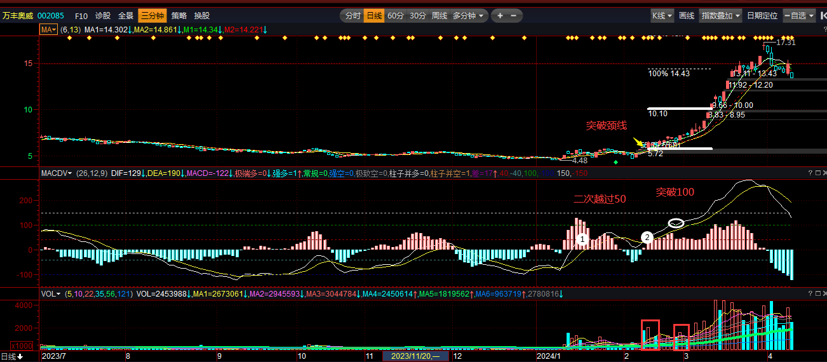Image resolution: width=827 pixels, height=362 pixels.
Task: Maximize the VOL volume panel
Action: point(817,294)
